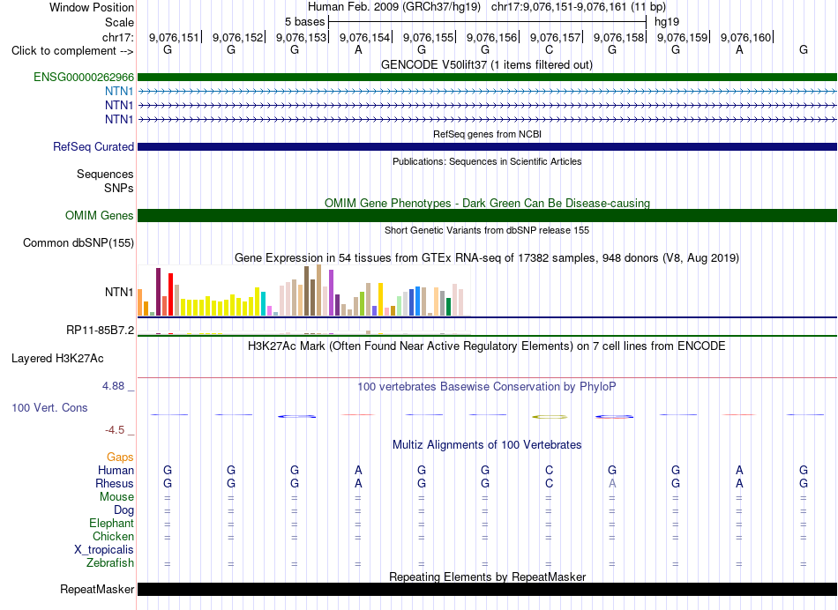Click the RepeatMasker track label
The image size is (838, 610).
pyautogui.click(x=97, y=589)
